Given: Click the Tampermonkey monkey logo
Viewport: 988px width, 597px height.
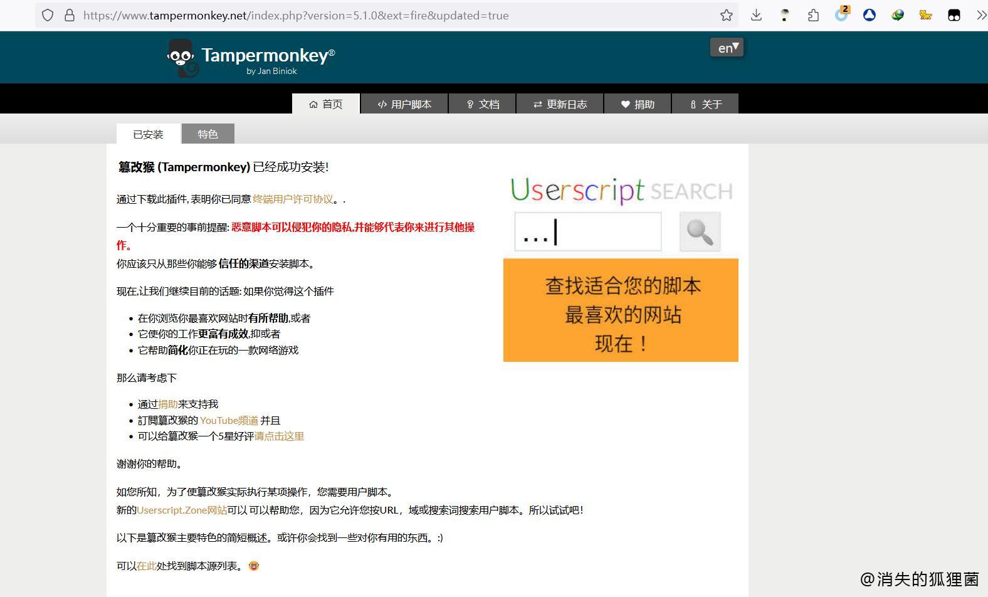Looking at the screenshot, I should pos(182,58).
